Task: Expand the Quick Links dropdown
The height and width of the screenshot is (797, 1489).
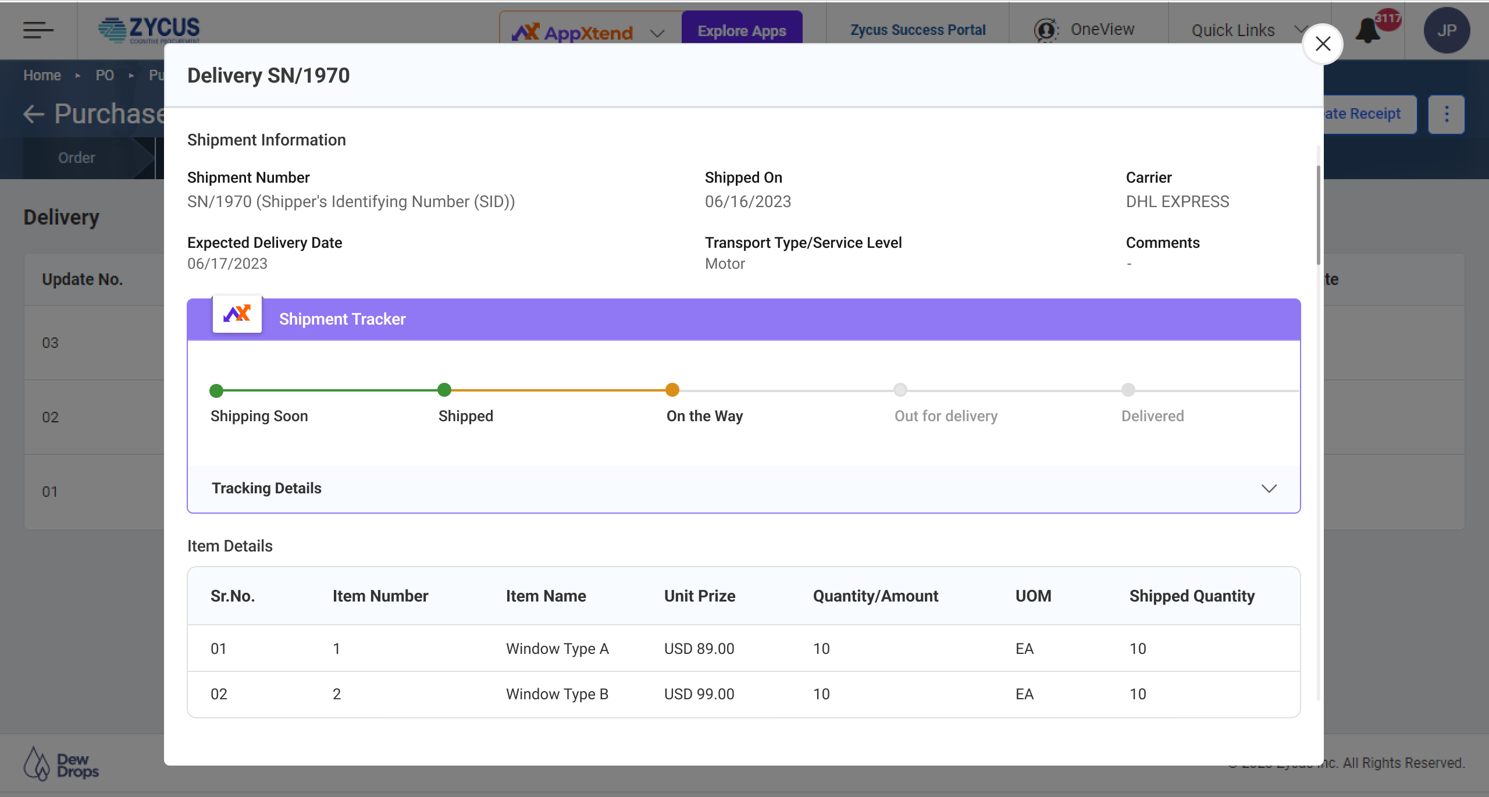Action: [1301, 29]
